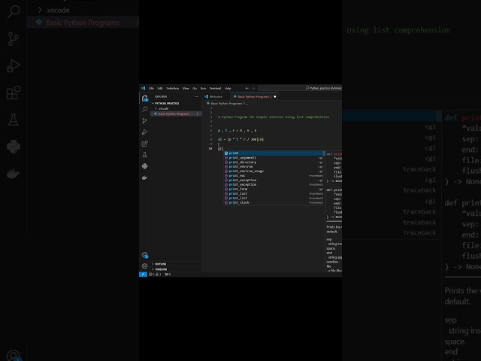Choose the 'print_list' suggestion
The height and width of the screenshot is (361, 481).
[274, 198]
